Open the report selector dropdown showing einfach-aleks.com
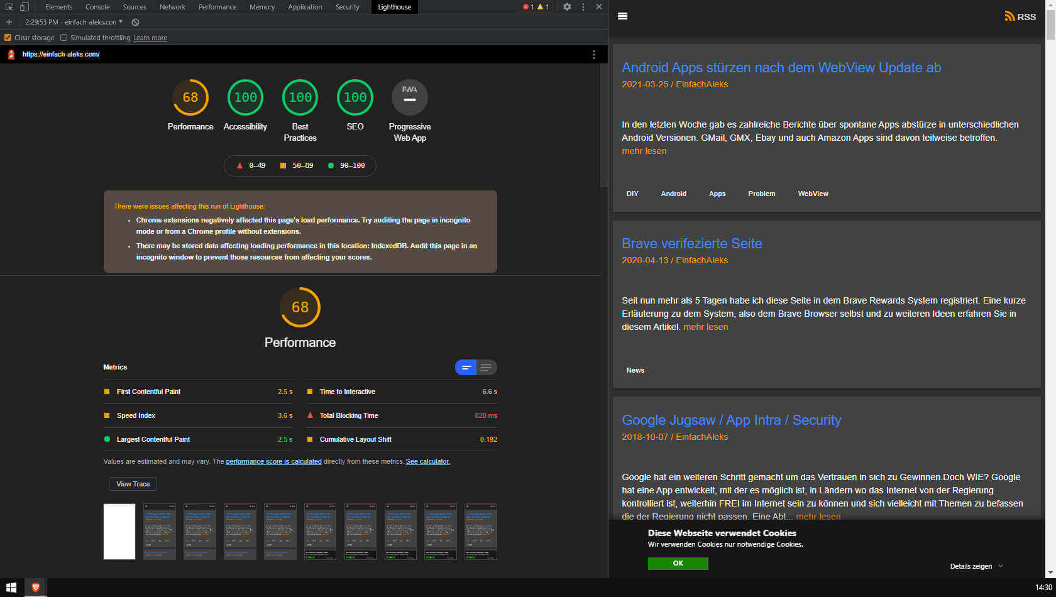The image size is (1056, 597). click(x=74, y=22)
